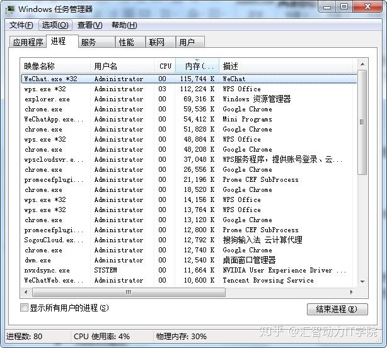Open the 文件(F) menu
This screenshot has height=348, width=387.
click(x=21, y=25)
